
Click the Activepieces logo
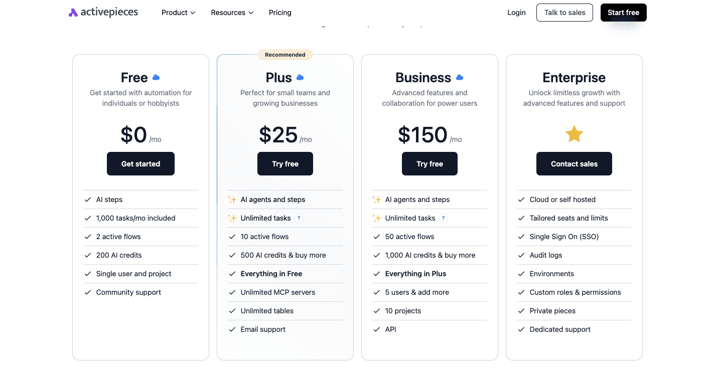(103, 12)
